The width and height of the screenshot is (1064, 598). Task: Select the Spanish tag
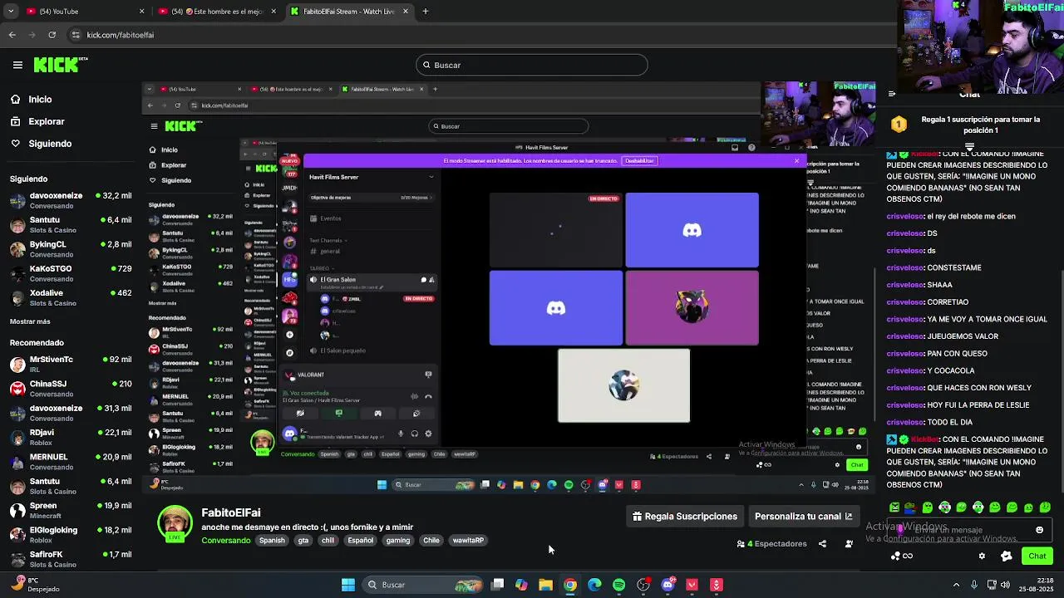pos(272,541)
